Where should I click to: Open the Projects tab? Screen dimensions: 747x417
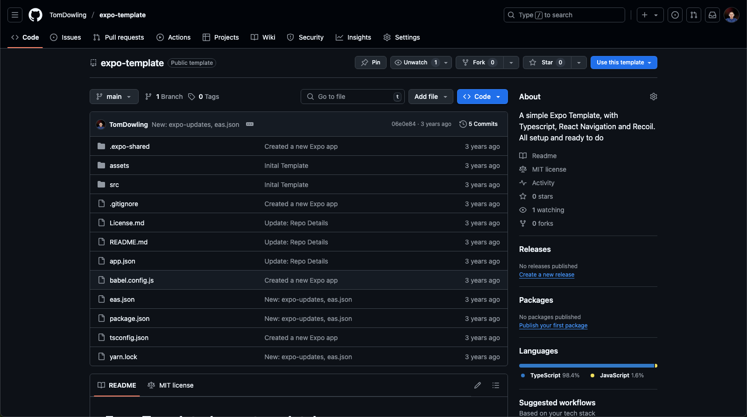pos(221,37)
